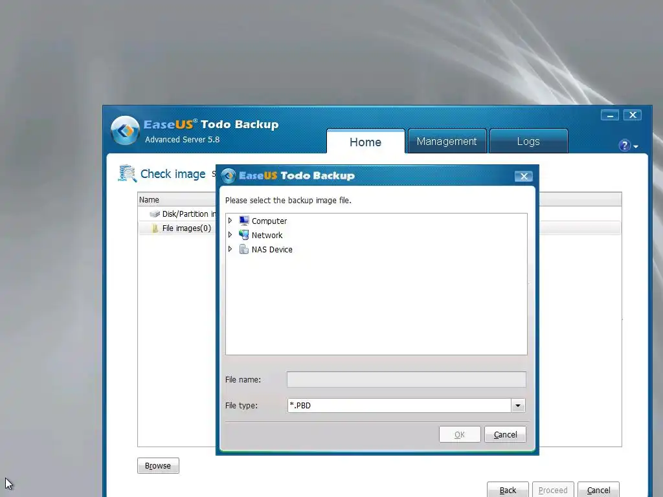Image resolution: width=663 pixels, height=497 pixels.
Task: Click the File name input field
Action: (407, 379)
